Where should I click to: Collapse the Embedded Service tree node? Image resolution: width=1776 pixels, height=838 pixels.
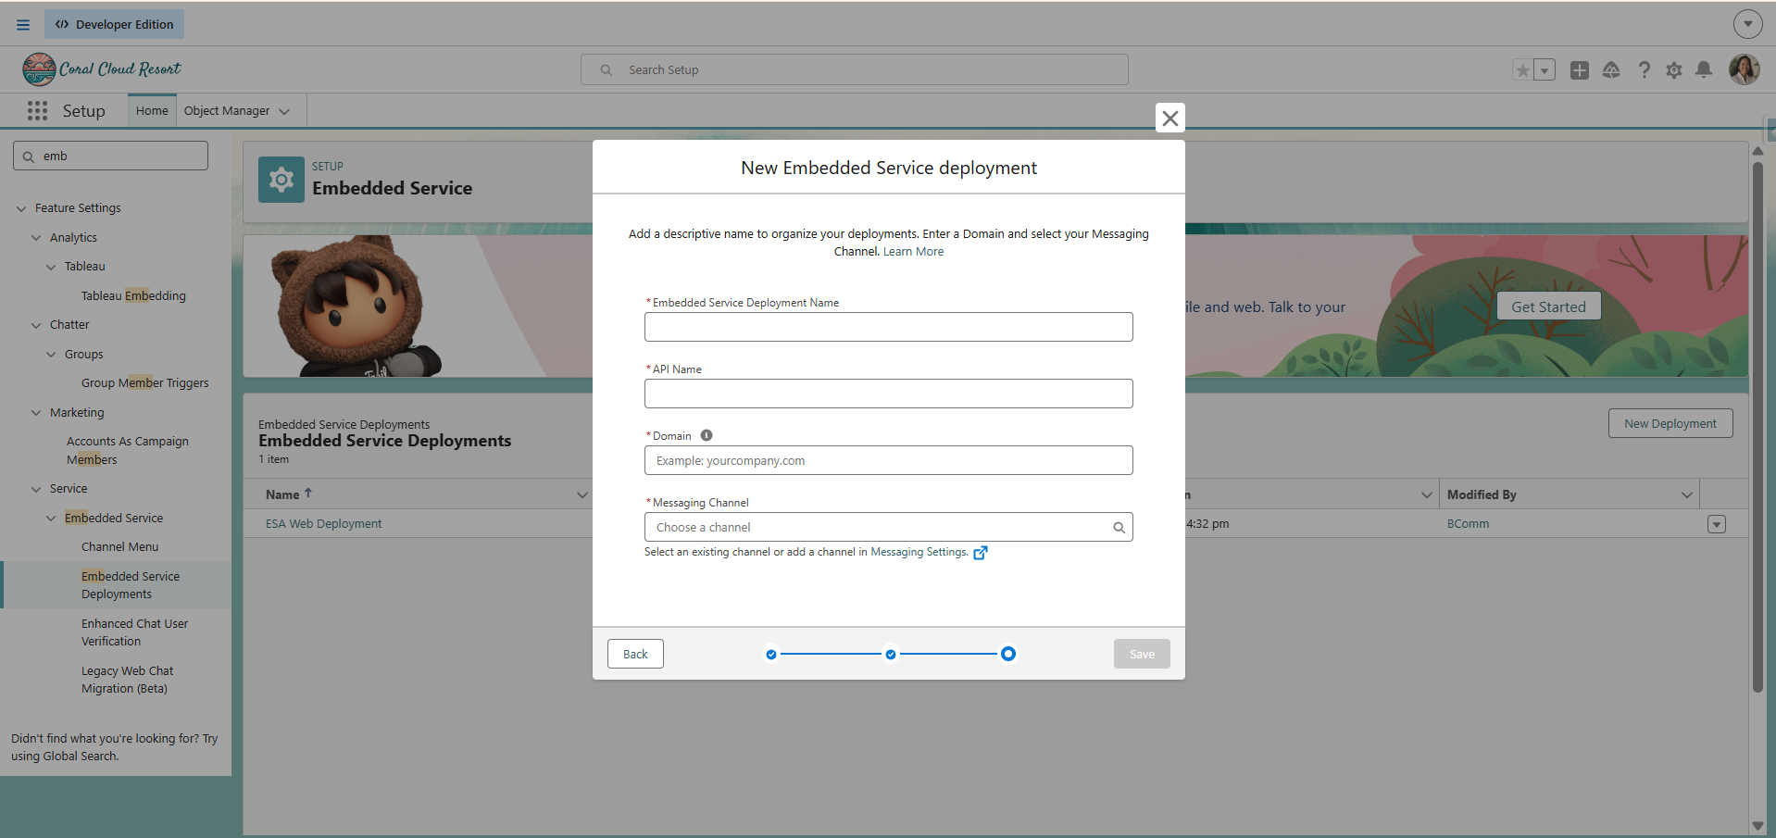pyautogui.click(x=51, y=519)
